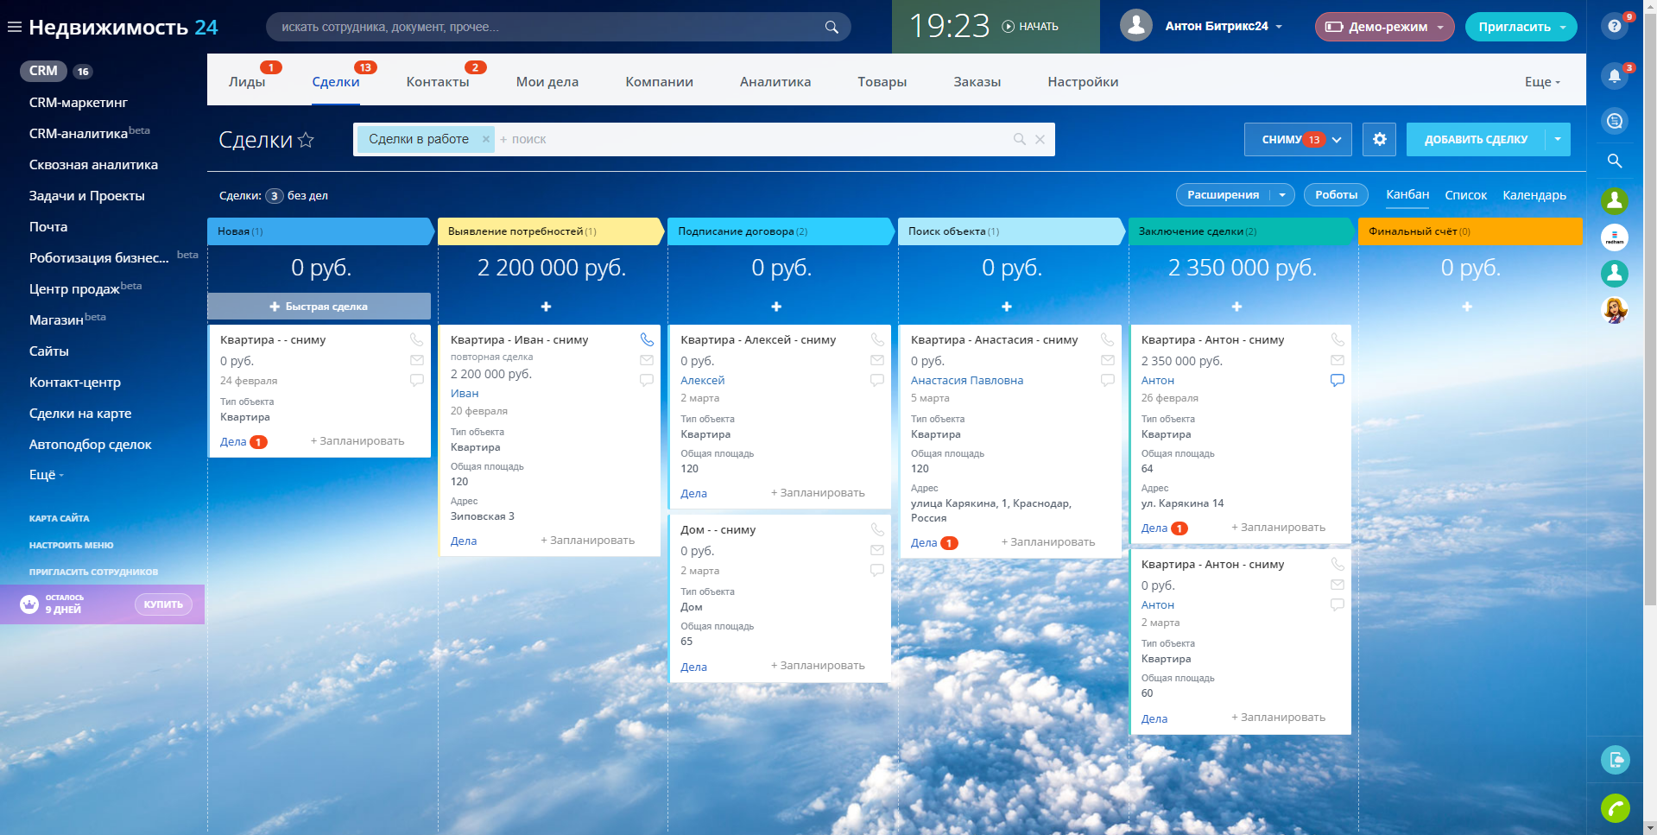Open the Роботы button
The width and height of the screenshot is (1657, 835).
tap(1336, 195)
